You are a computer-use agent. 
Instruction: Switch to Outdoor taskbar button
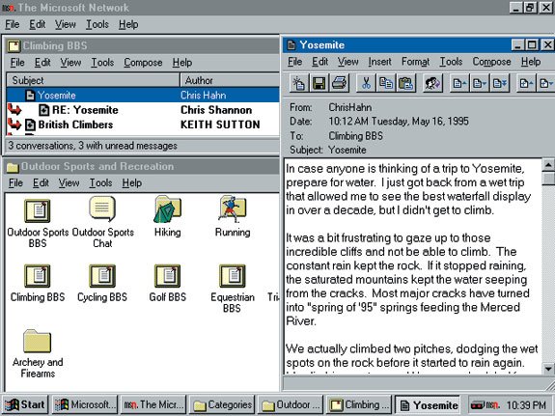coord(291,404)
